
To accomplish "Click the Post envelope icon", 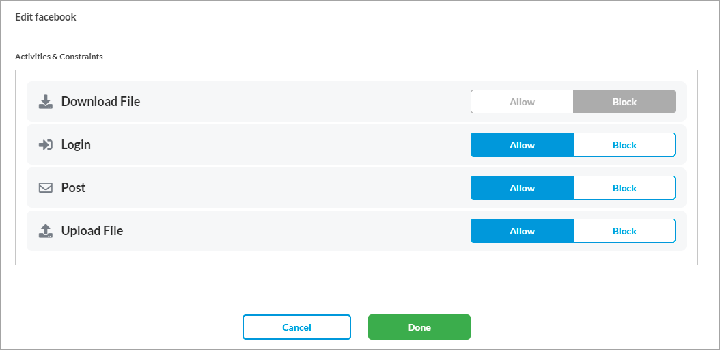I will (x=46, y=188).
